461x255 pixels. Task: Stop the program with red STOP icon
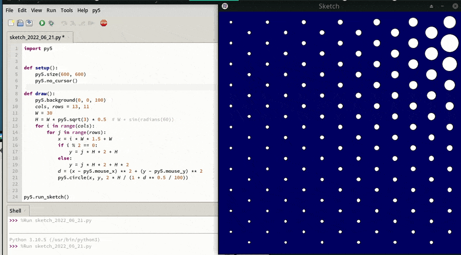104,23
